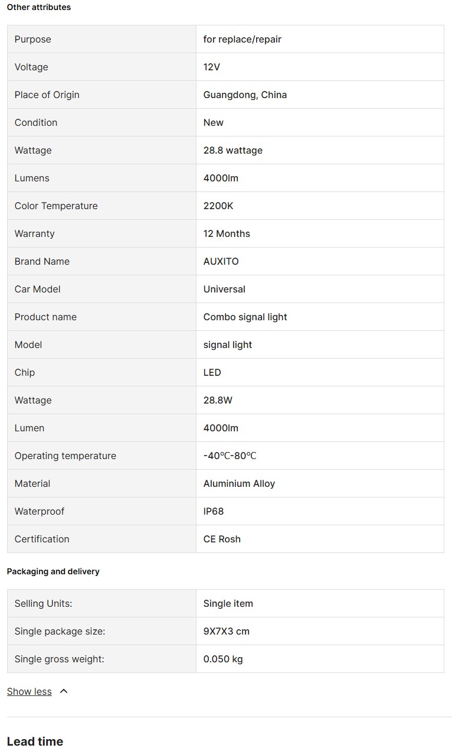Viewport: 452px width, 748px height.
Task: Click the Aluminium Alloy material value
Action: [x=239, y=483]
